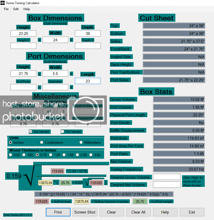Select 0.50 wood thickness
214x220 pixels.
pyautogui.click(x=11, y=155)
